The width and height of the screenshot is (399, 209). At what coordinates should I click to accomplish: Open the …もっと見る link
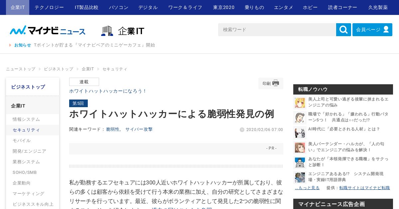pos(307,188)
